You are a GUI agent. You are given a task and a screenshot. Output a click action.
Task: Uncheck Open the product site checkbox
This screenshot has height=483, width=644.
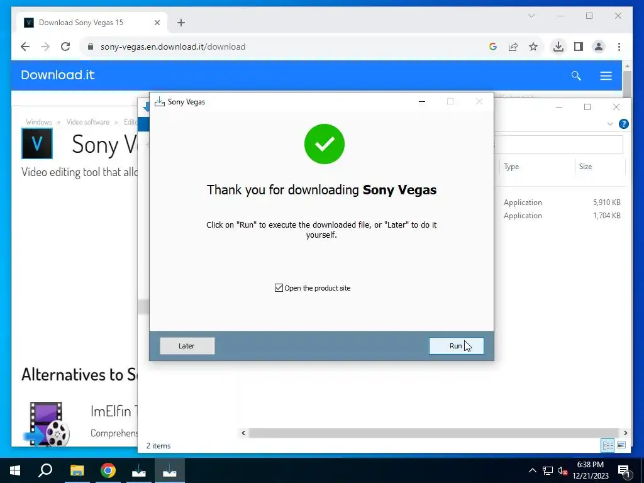click(x=279, y=288)
